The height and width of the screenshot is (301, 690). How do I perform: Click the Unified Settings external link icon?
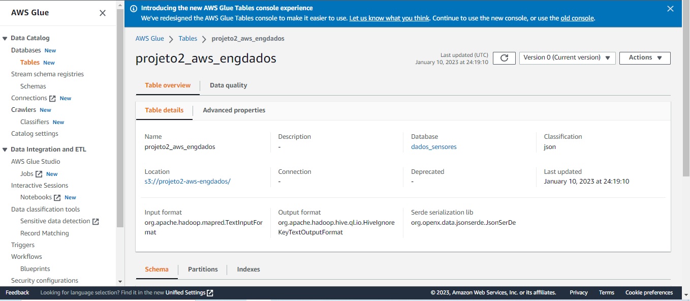pyautogui.click(x=209, y=292)
